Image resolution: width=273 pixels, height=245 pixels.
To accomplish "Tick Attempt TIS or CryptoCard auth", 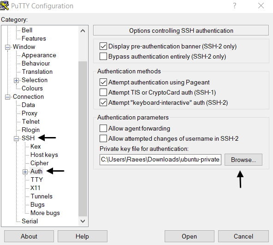I will tap(103, 92).
